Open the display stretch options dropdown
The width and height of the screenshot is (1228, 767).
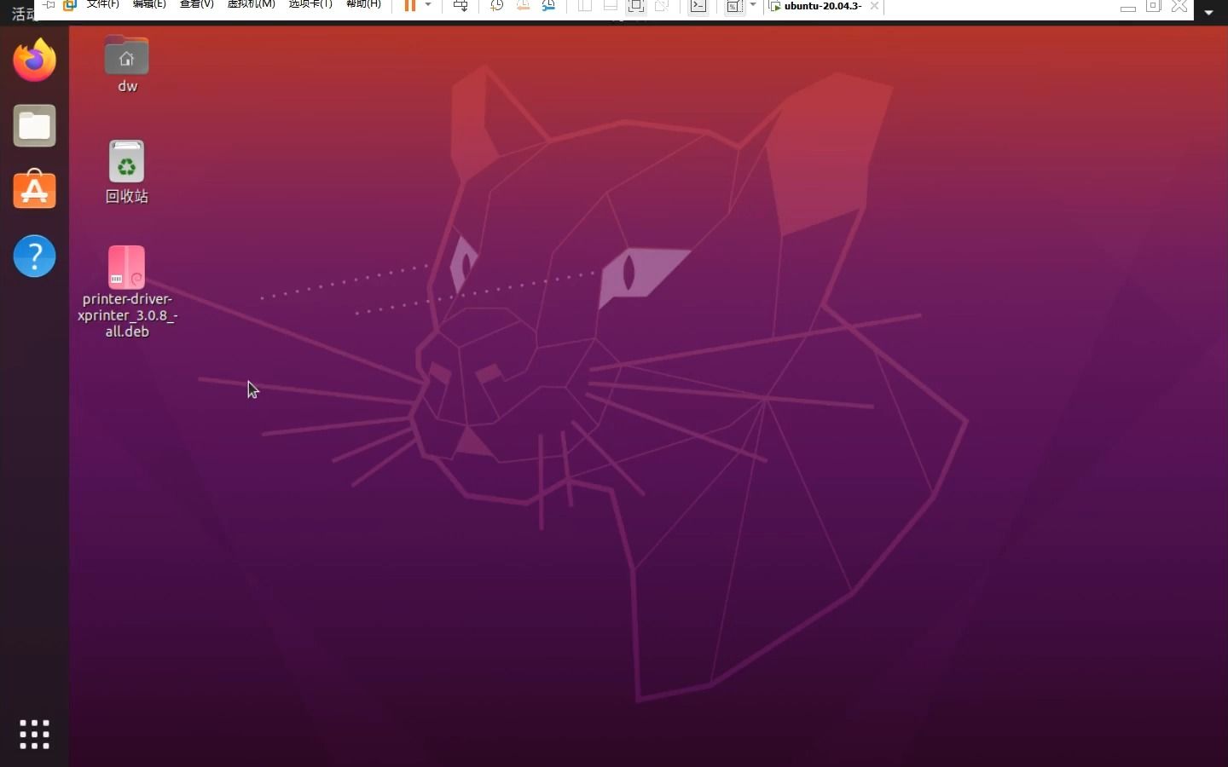754,6
